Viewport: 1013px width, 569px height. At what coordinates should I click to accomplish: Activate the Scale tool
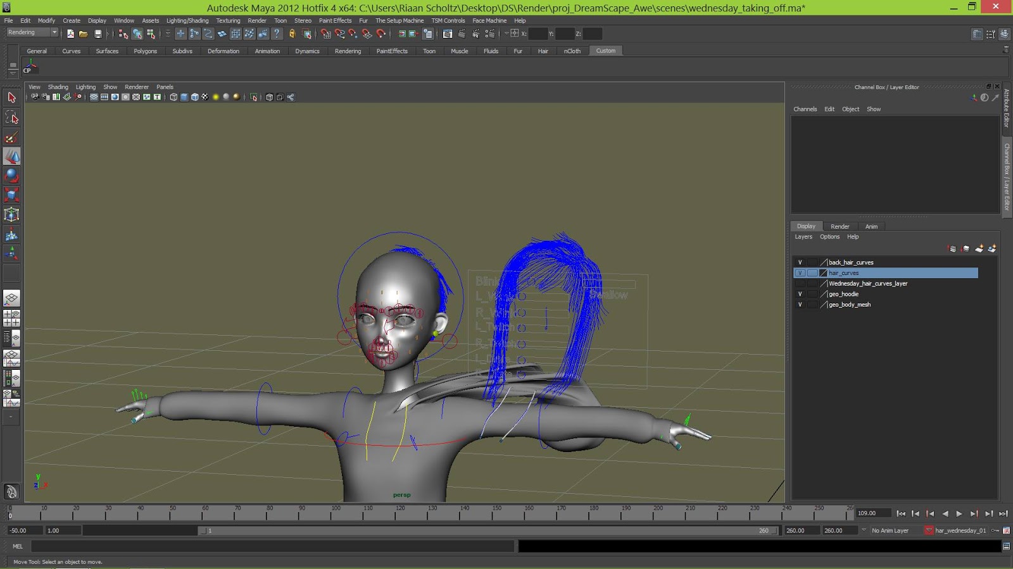11,195
